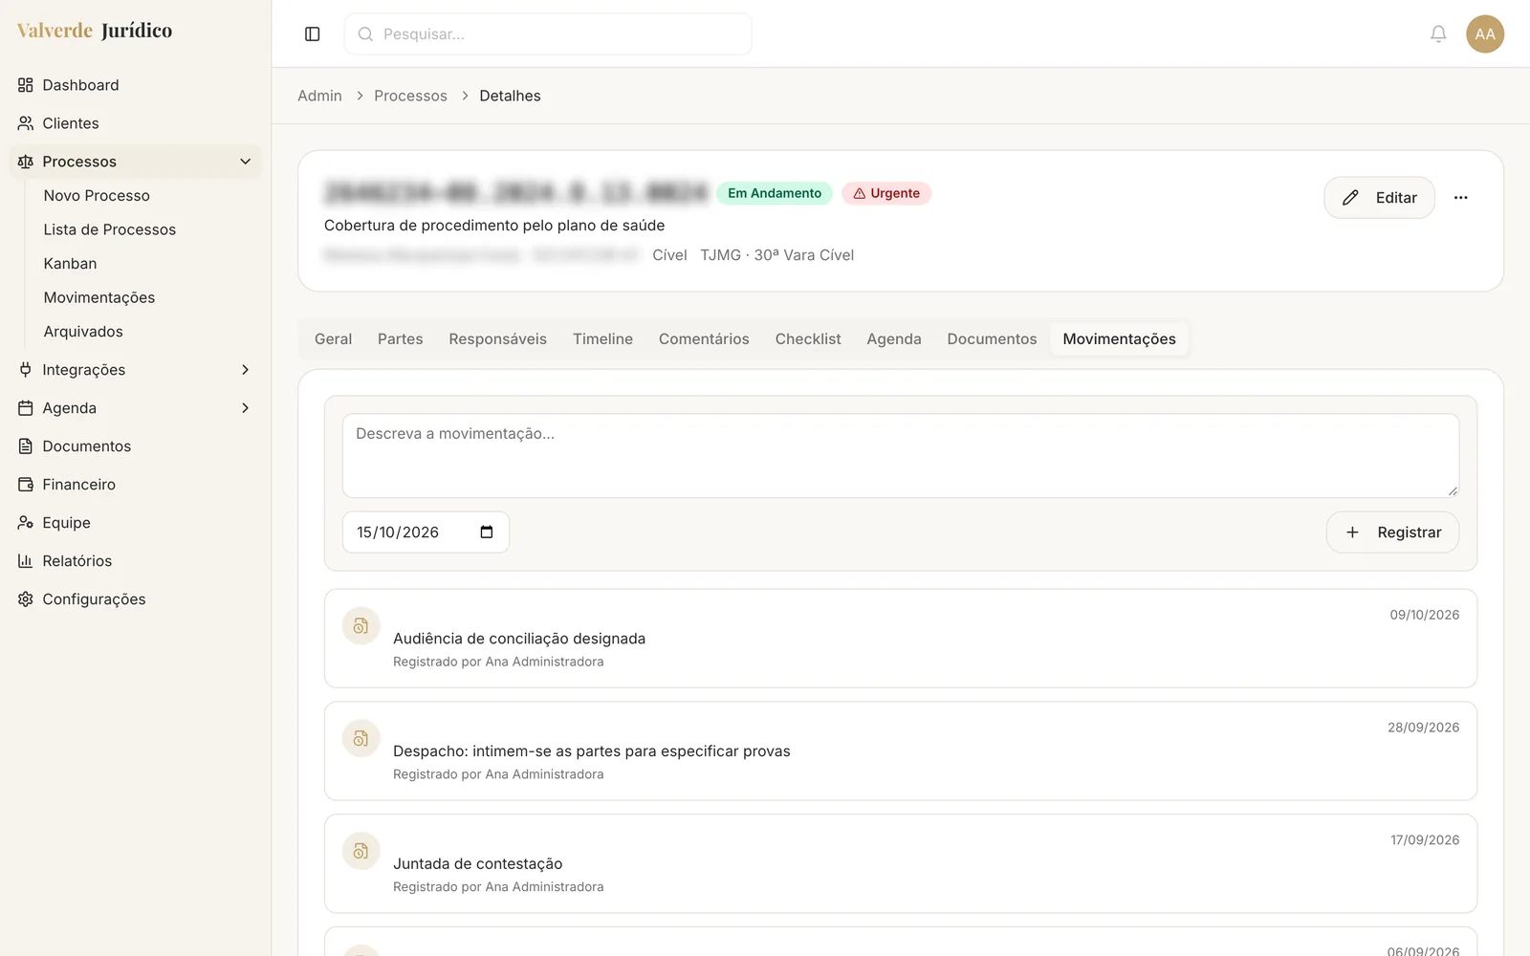Click the Em Andamento status badge
The image size is (1530, 956).
[775, 193]
